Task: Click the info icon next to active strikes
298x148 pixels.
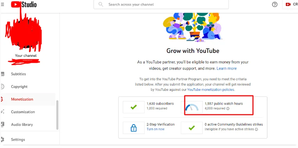Action: (x=256, y=129)
